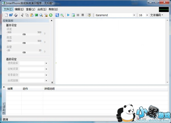This screenshot has width=171, height=123.
Task: Click the magnifier with green symbol icon
Action: coord(62,15)
